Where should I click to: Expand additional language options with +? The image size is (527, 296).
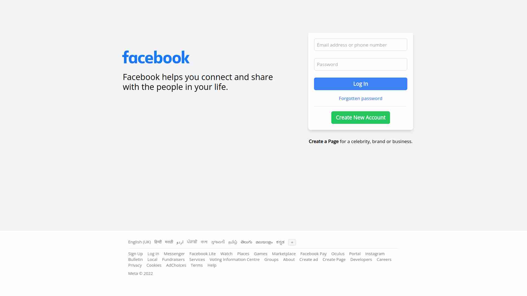pos(292,242)
